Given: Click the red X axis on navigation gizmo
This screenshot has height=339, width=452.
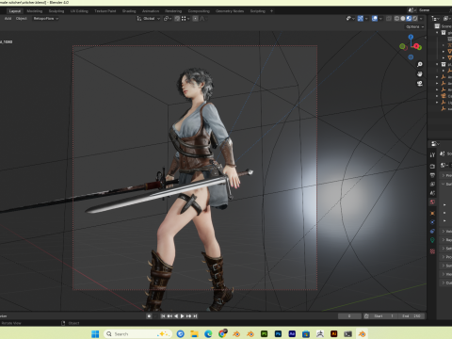Looking at the screenshot, I should click(x=416, y=46).
